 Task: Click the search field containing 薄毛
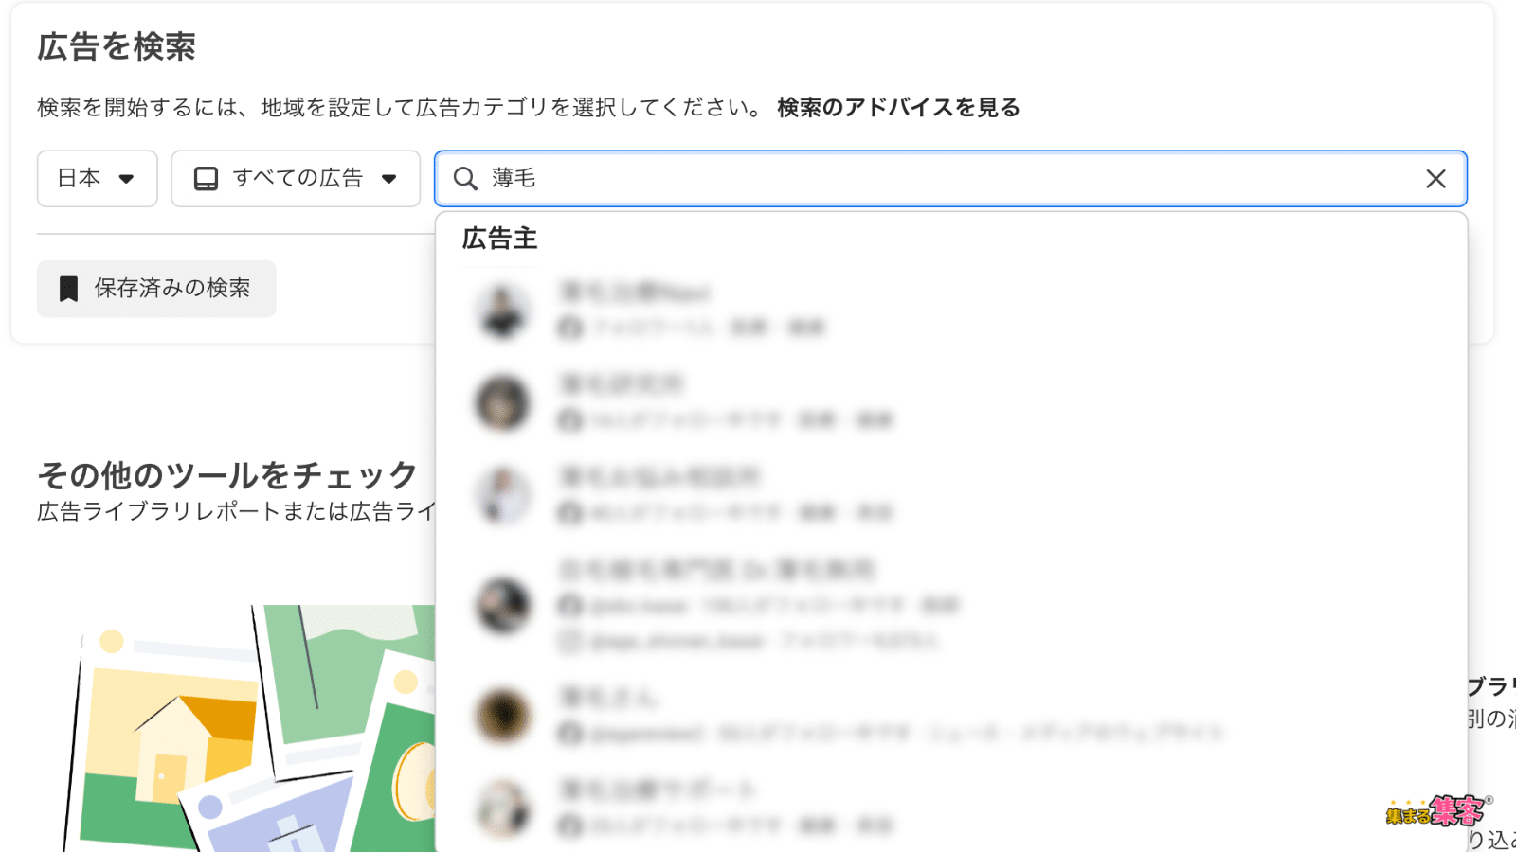tap(950, 178)
